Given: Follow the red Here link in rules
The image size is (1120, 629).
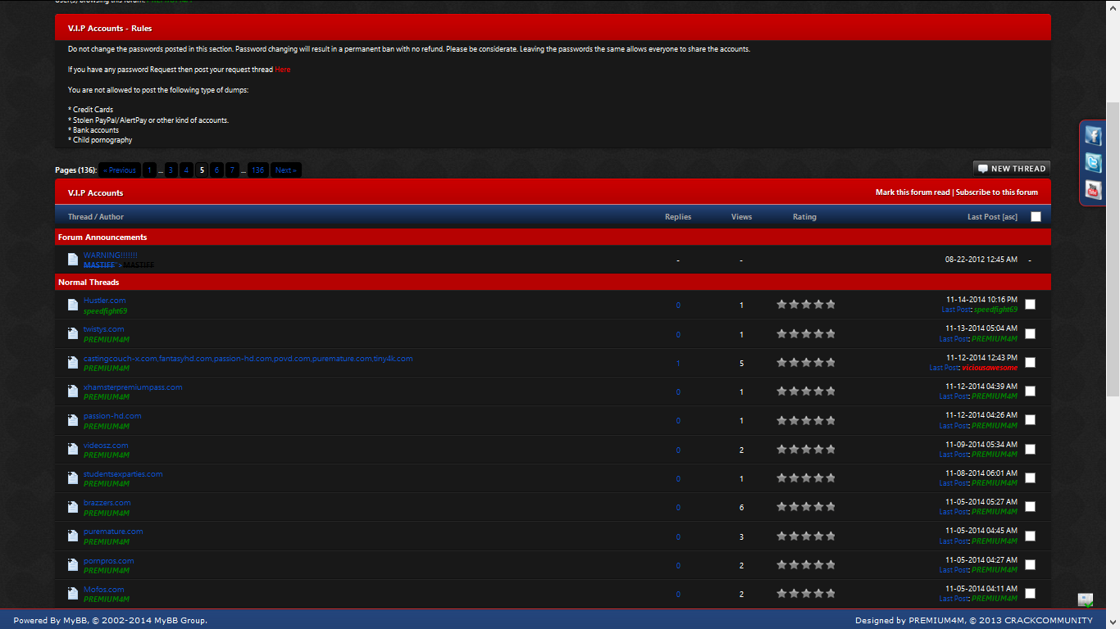Looking at the screenshot, I should point(283,70).
